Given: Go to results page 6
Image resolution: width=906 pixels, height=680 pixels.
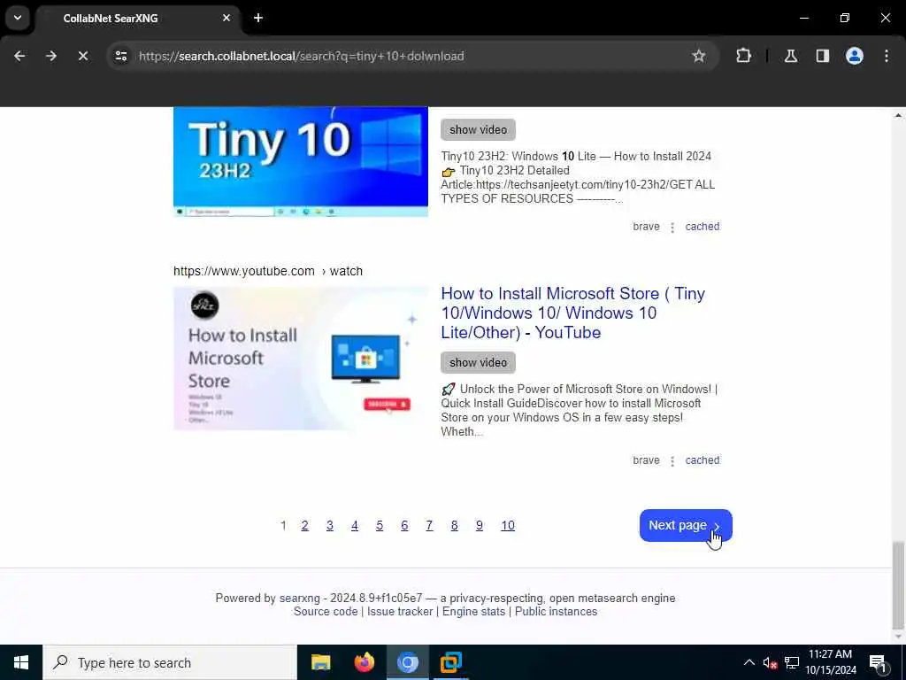Looking at the screenshot, I should click(x=403, y=526).
